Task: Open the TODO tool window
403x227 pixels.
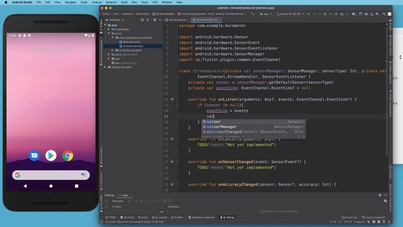Action: tap(111, 218)
